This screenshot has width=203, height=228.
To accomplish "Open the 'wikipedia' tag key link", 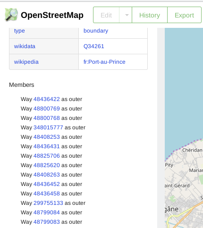I will click(26, 62).
